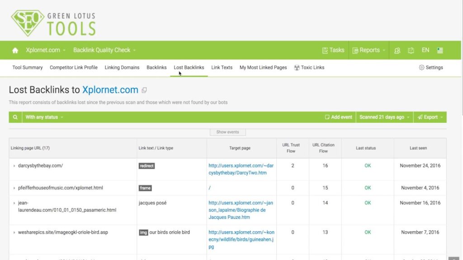Click the November 16, 2016 date cell
The width and height of the screenshot is (463, 260).
(x=420, y=203)
